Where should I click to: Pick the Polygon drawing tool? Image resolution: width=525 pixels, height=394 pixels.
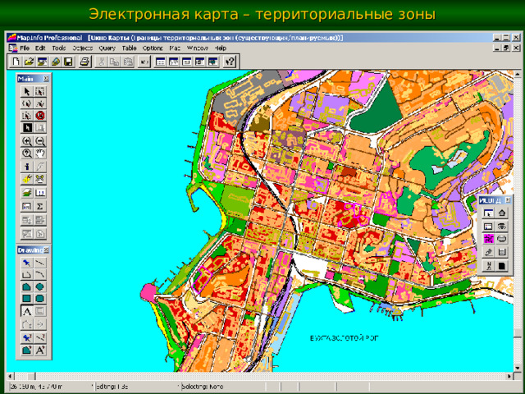(x=27, y=286)
